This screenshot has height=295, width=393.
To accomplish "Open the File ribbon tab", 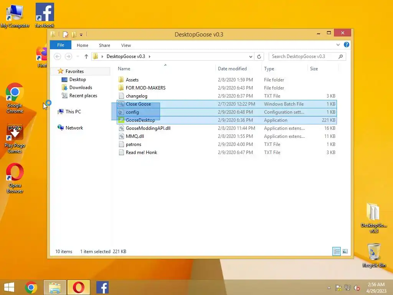I will pyautogui.click(x=60, y=45).
